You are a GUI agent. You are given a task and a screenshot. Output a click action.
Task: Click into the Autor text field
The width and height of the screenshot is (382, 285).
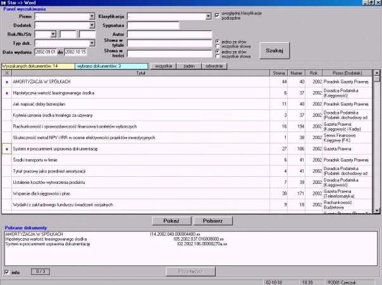point(169,33)
